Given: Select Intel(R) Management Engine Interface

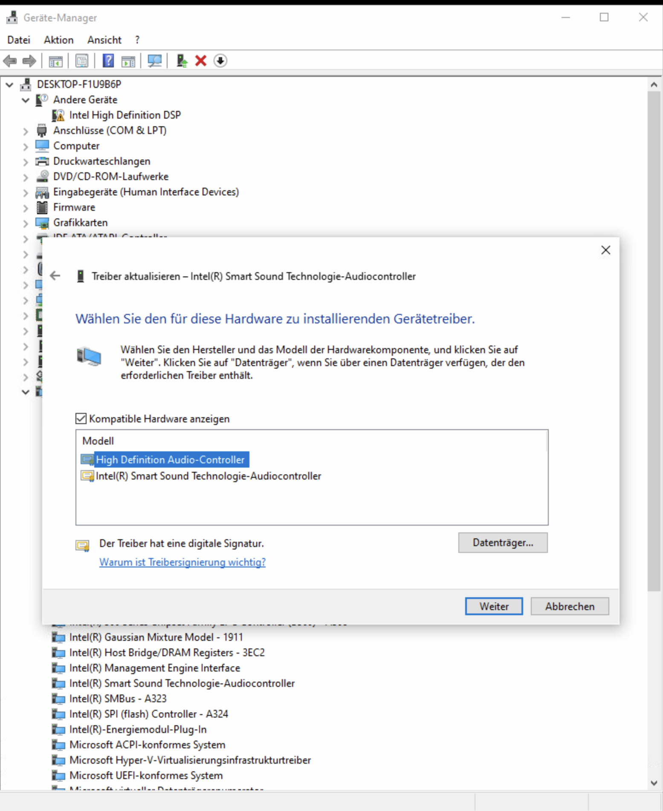Looking at the screenshot, I should 155,668.
